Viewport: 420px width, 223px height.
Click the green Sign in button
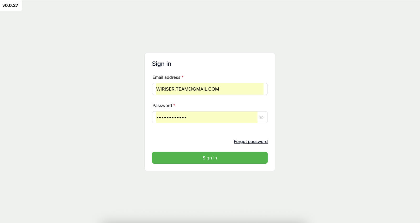pyautogui.click(x=210, y=158)
